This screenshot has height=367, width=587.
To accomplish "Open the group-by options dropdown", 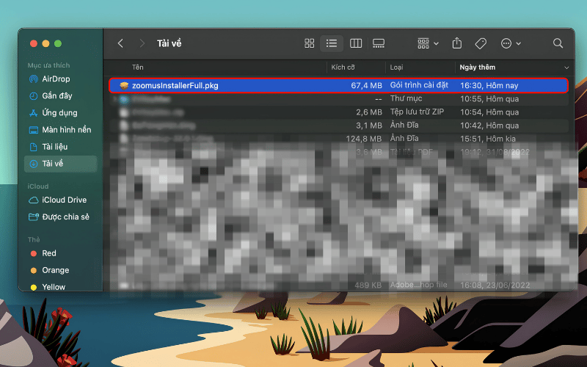I will (x=428, y=43).
